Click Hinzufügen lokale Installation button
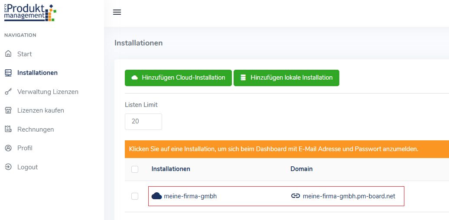 coord(286,78)
